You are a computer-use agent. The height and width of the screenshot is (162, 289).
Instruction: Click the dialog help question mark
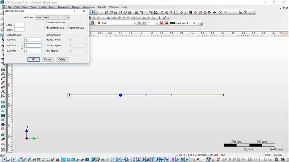[x=74, y=11]
